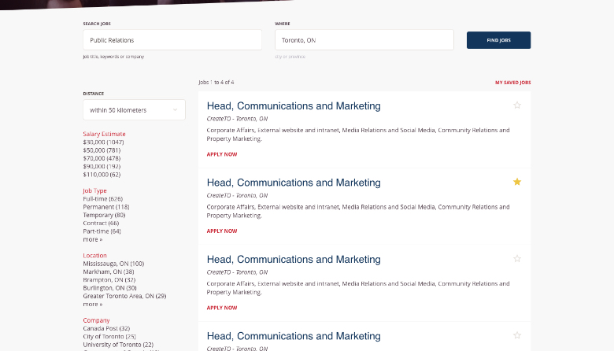Image resolution: width=614 pixels, height=351 pixels.
Task: Filter job type by Contract (66)
Action: pyautogui.click(x=101, y=223)
